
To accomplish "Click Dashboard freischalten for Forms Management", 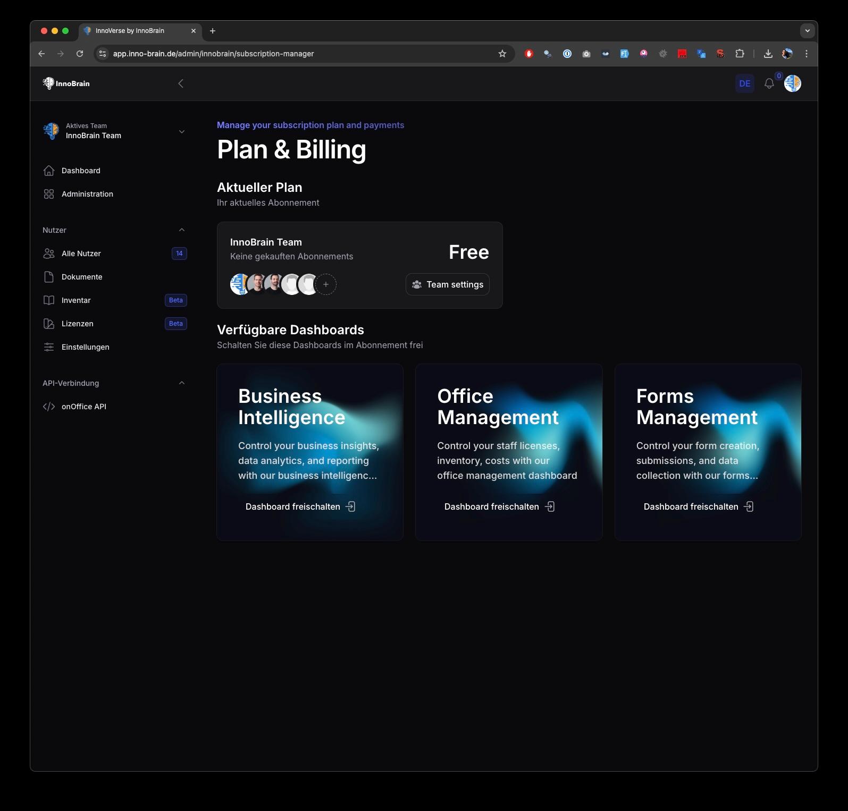I will pos(699,506).
